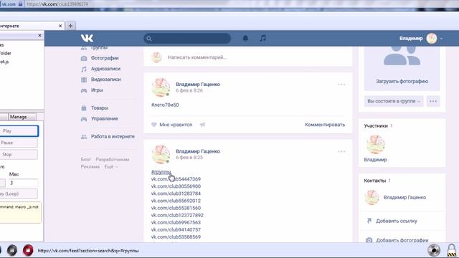The image size is (459, 258).
Task: Click the Stop macro button
Action: 19,155
